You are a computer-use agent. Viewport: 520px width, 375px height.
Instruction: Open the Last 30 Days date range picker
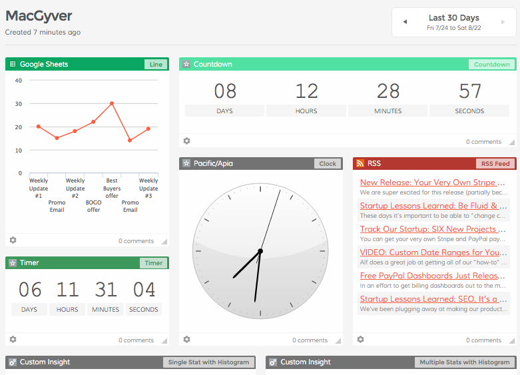pos(453,23)
